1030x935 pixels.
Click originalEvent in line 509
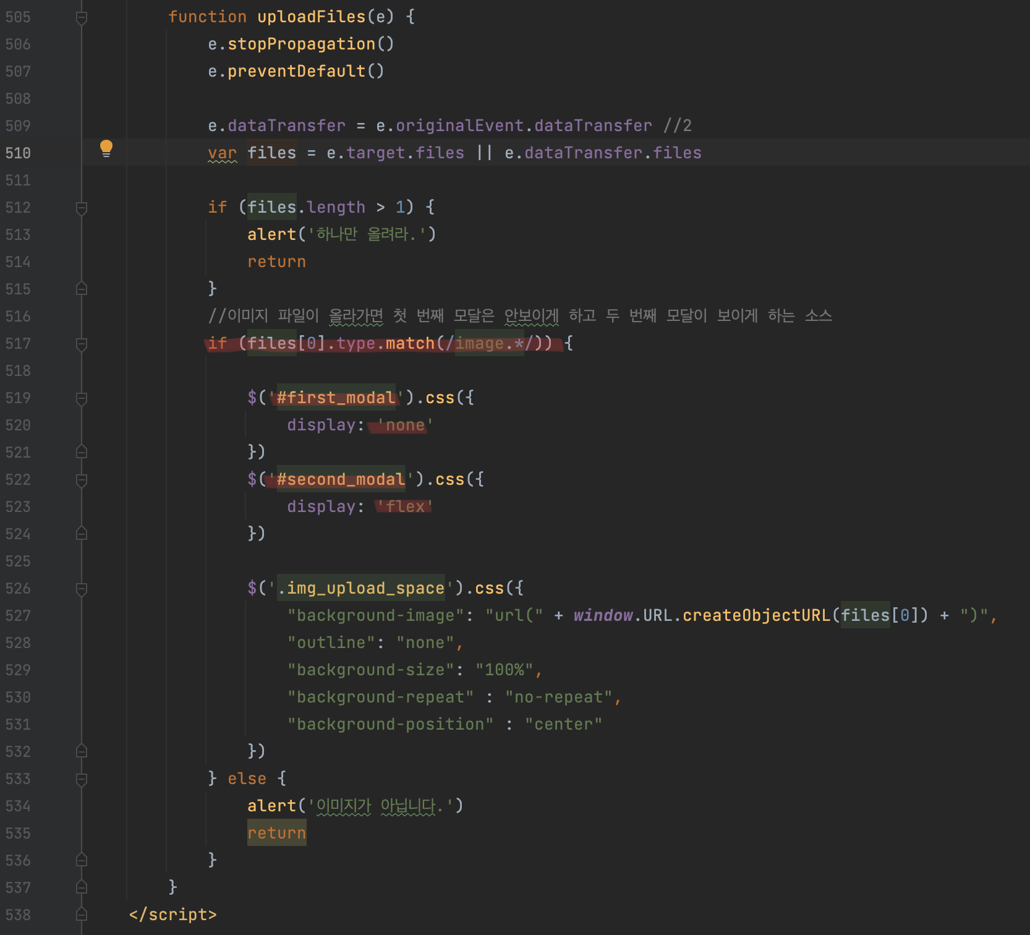coord(460,126)
